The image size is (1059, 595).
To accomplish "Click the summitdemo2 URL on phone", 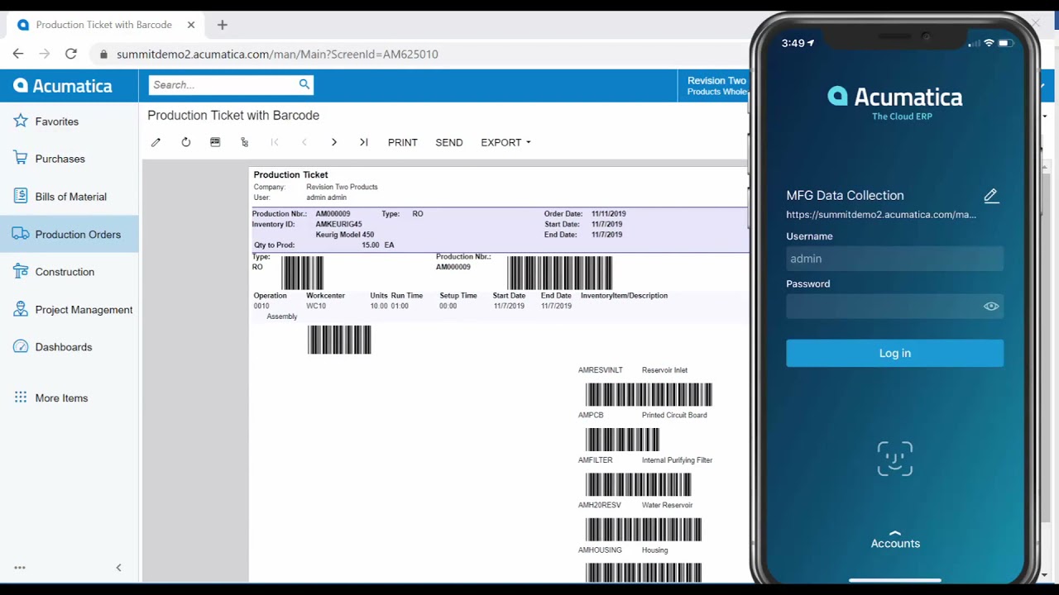I will click(x=881, y=215).
